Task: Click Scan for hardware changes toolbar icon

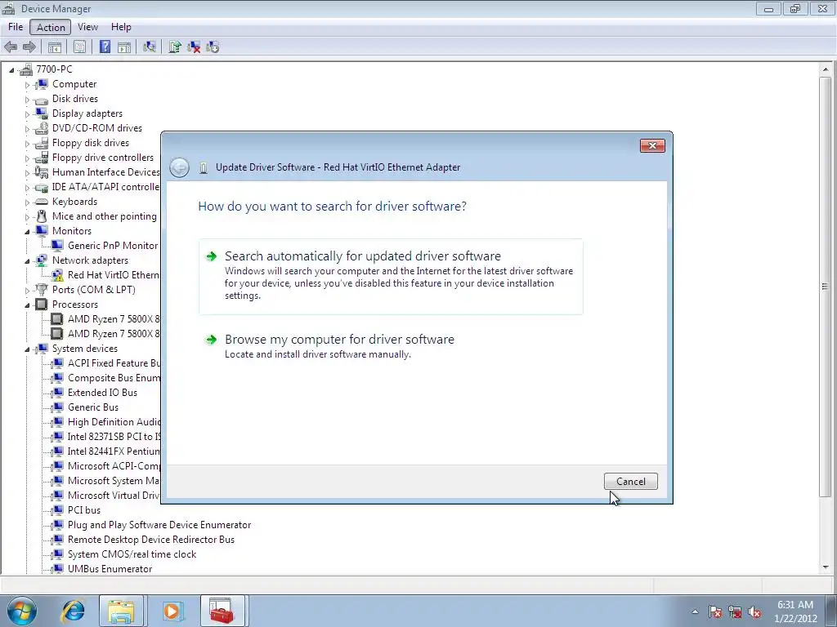Action: (x=150, y=47)
